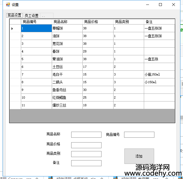183x179 pixels.
Task: Select the 红烧鲳鱼 name cell
Action: coord(67,97)
